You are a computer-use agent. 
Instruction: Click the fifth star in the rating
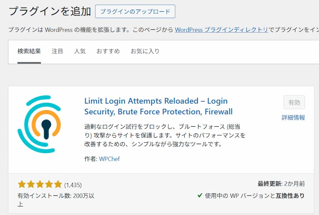click(58, 184)
